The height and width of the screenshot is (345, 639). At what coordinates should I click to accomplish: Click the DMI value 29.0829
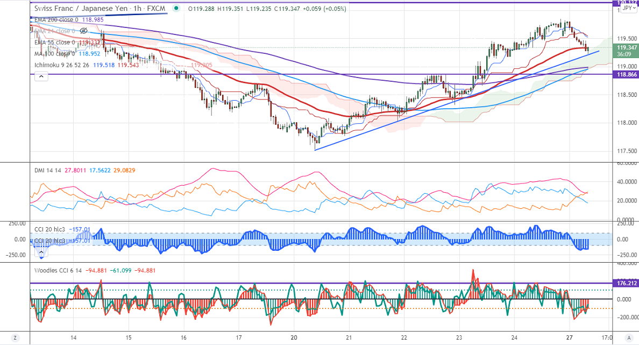coord(124,171)
